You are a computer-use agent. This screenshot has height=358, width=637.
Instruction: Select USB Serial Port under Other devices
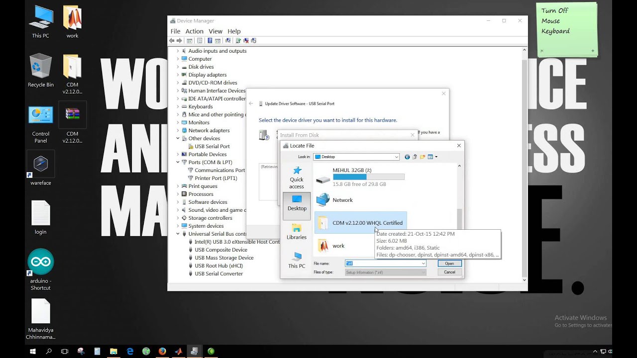(212, 146)
